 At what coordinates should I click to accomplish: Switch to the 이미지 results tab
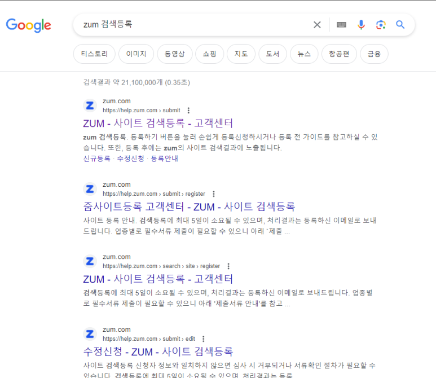[136, 54]
